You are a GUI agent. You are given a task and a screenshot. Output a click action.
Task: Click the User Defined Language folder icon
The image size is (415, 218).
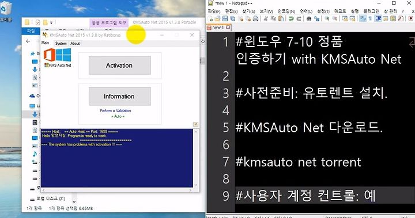pyautogui.click(x=386, y=18)
